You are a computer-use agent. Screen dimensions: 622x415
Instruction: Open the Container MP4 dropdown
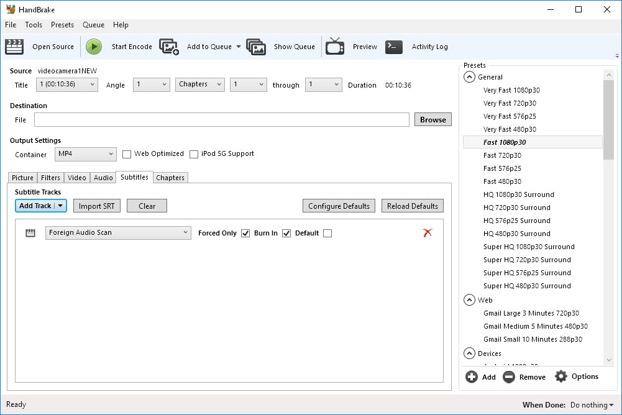pos(86,154)
